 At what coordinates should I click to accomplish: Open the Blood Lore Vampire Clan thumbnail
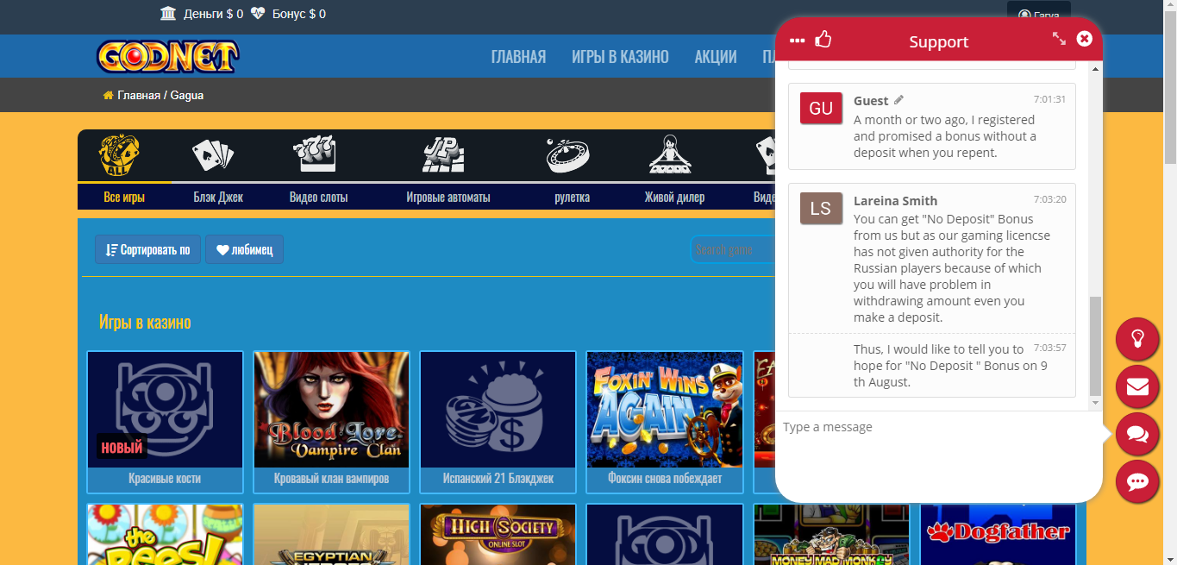pyautogui.click(x=331, y=410)
